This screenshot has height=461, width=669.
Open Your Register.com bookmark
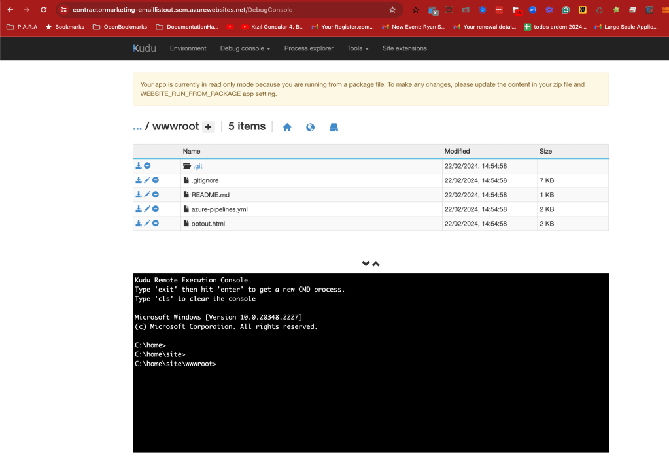(x=343, y=27)
